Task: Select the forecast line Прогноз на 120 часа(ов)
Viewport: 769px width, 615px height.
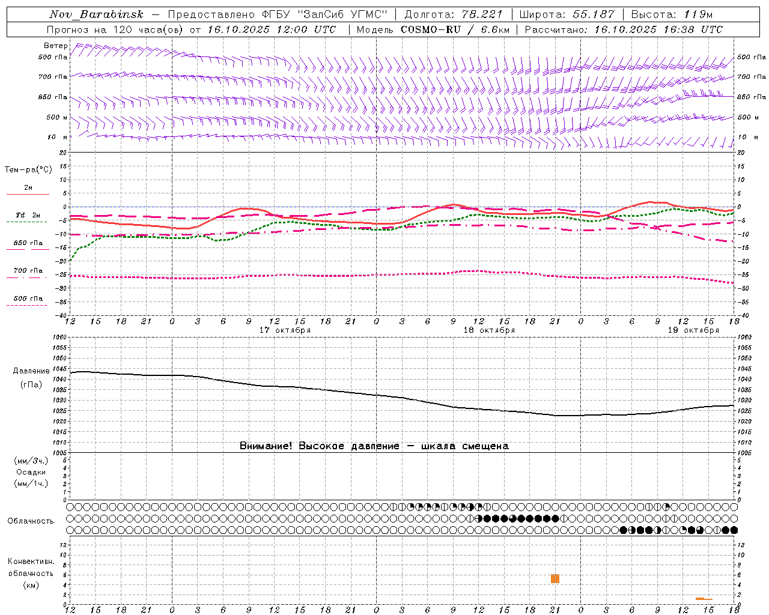Action: 116,29
